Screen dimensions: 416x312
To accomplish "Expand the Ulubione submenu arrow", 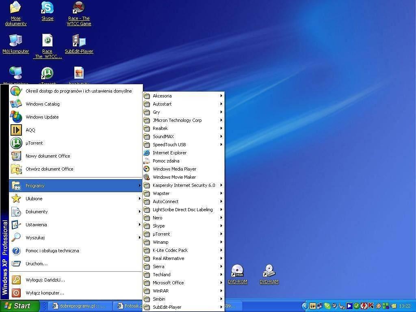I will tap(140, 198).
